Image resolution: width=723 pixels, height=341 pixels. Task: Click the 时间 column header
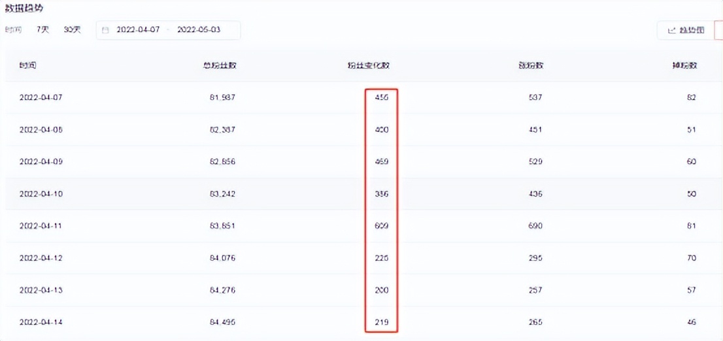[28, 65]
